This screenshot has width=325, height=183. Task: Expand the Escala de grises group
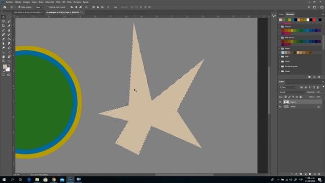click(280, 67)
